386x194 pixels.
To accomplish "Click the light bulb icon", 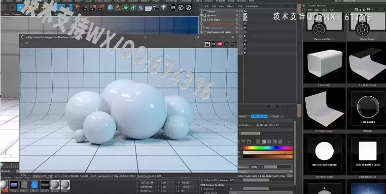I will pyautogui.click(x=164, y=7).
